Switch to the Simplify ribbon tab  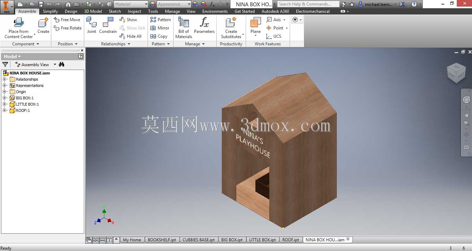point(50,11)
